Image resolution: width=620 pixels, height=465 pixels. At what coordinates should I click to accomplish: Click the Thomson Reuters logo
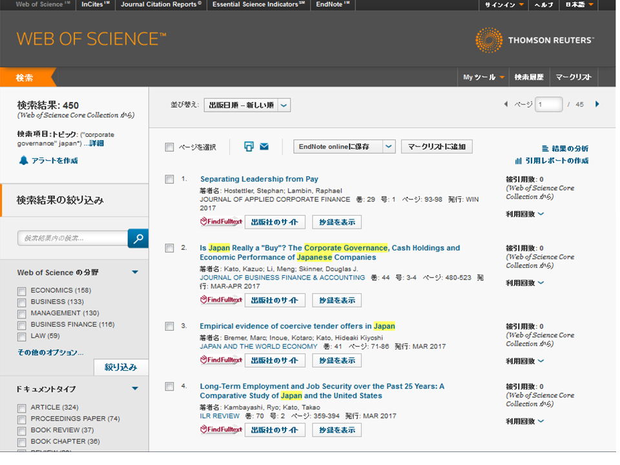tap(535, 40)
